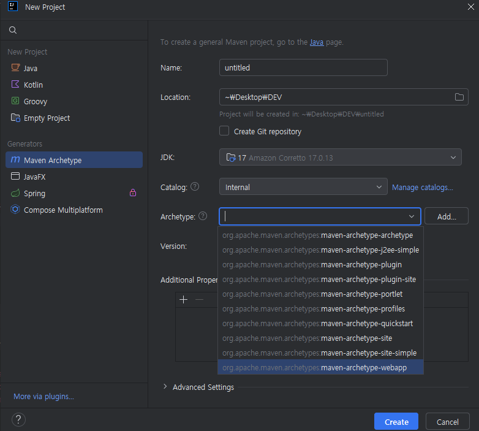Image resolution: width=479 pixels, height=431 pixels.
Task: Browse location using the folder icon
Action: [x=459, y=97]
